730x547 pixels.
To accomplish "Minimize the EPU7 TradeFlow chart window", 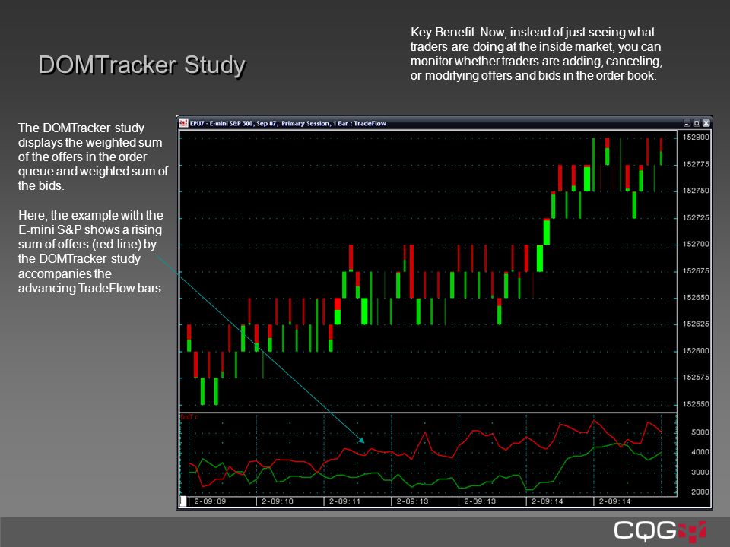I will 687,123.
